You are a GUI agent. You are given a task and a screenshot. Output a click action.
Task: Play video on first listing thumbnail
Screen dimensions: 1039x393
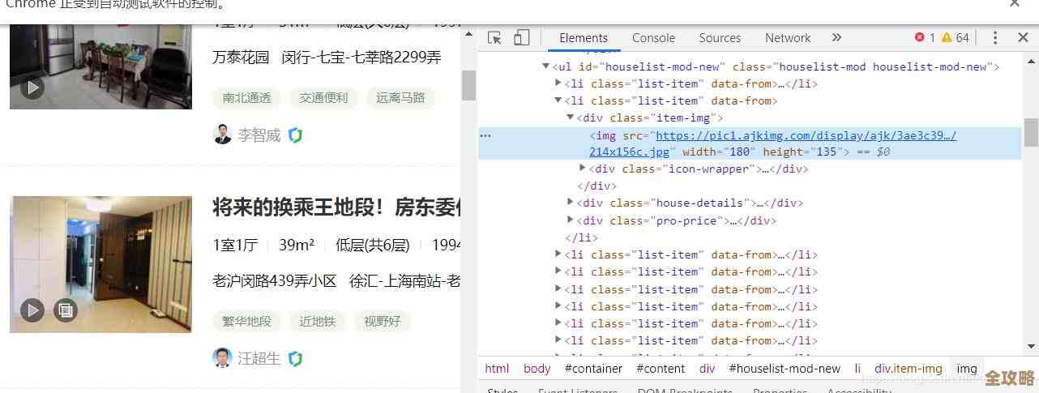[32, 88]
